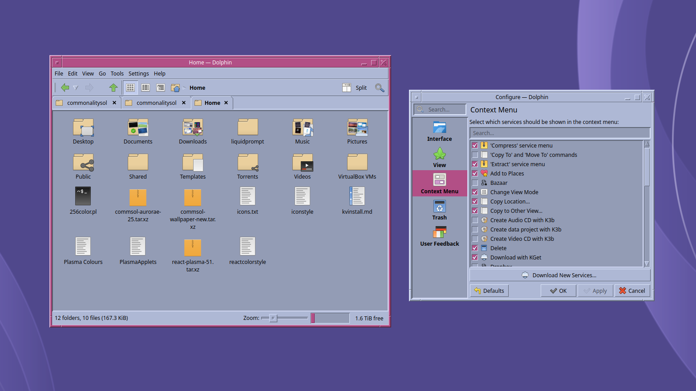This screenshot has height=391, width=696.
Task: Open the User Feedback settings page
Action: pos(440,236)
